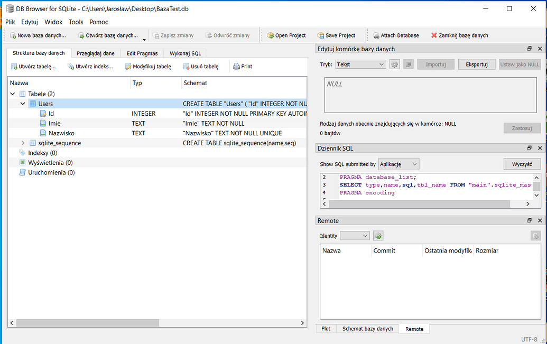Click Open Project toolbar icon

270,35
